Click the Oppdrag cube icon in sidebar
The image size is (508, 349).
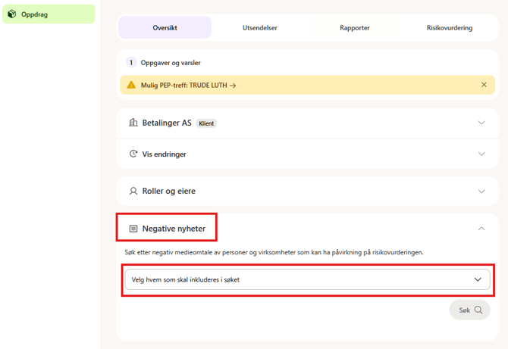tap(12, 14)
